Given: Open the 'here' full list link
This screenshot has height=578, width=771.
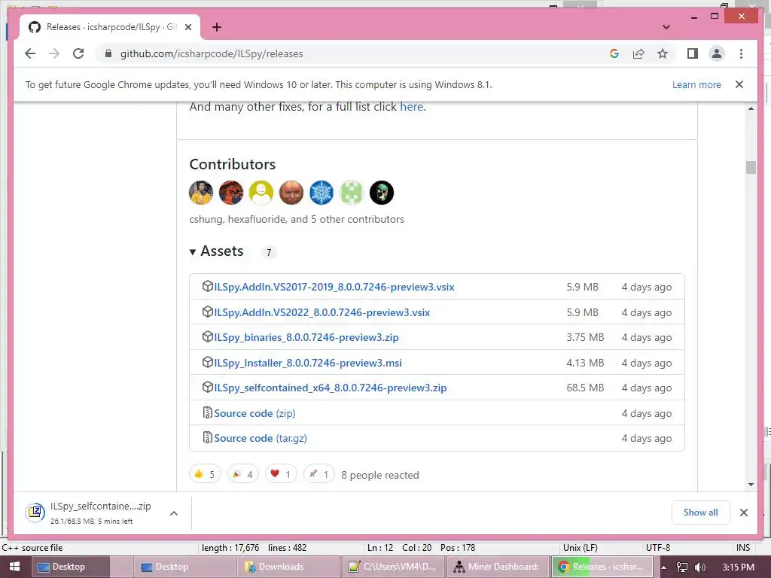Looking at the screenshot, I should (412, 107).
